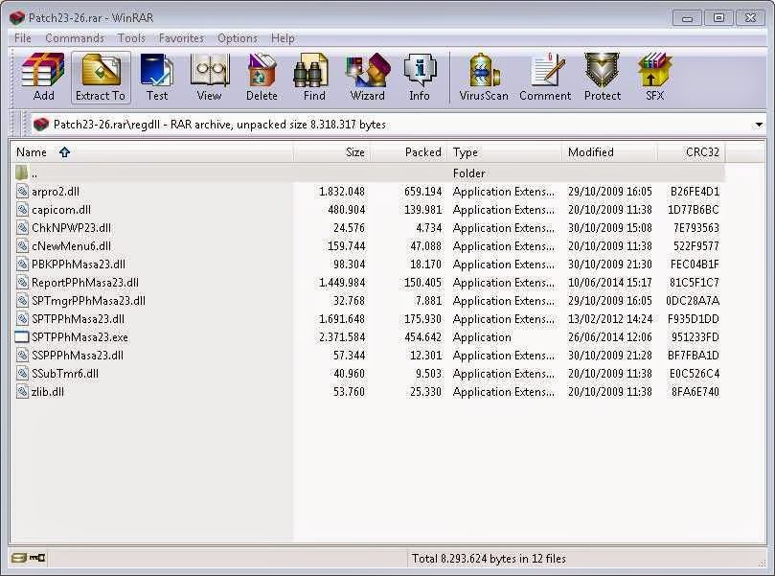Click the zlib.dll file icon

point(22,392)
